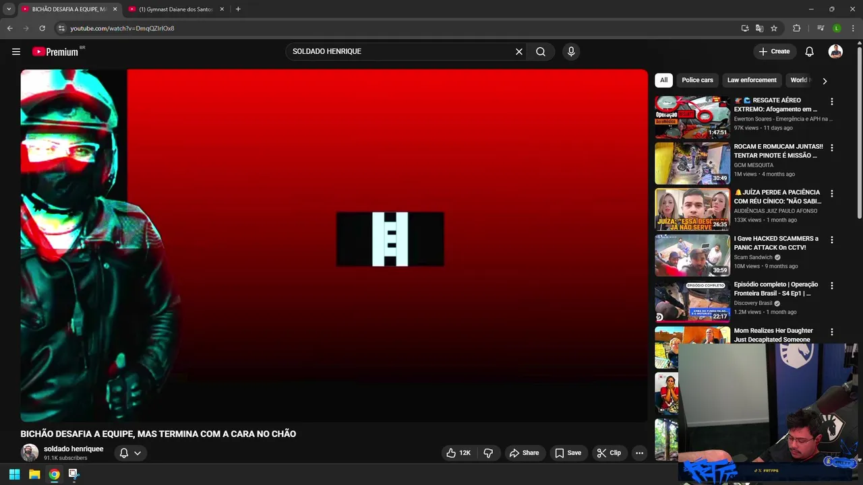The width and height of the screenshot is (863, 485).
Task: Clip this video
Action: pyautogui.click(x=608, y=453)
